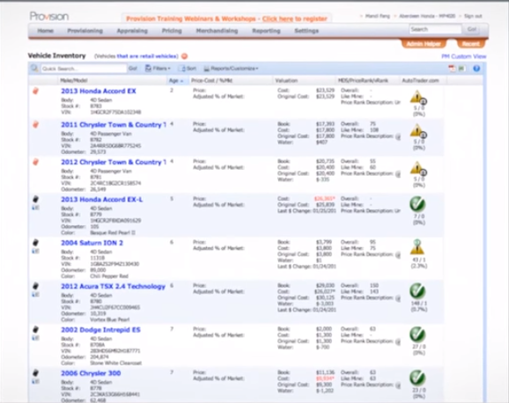Expand the Reports/Customize dropdown
The image size is (509, 403).
[231, 69]
